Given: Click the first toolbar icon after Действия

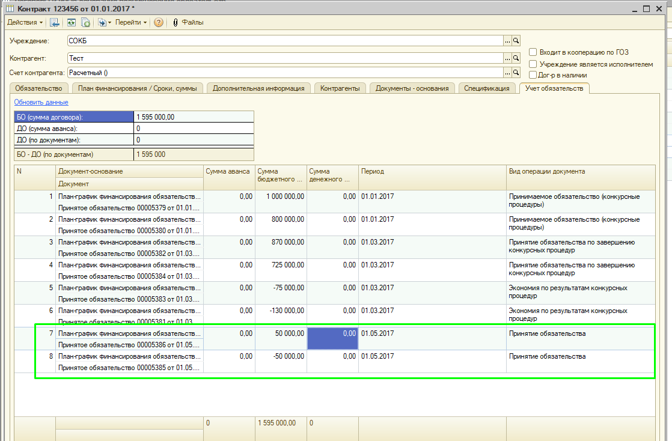Looking at the screenshot, I should click(55, 22).
